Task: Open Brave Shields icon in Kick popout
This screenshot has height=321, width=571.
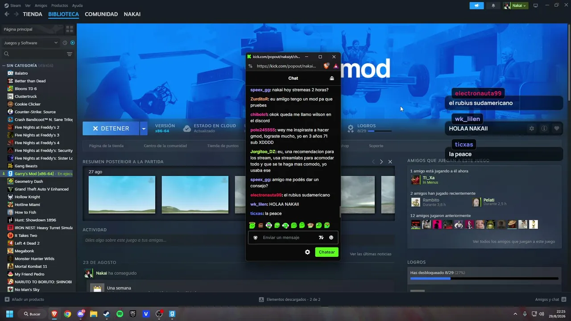Action: (326, 66)
